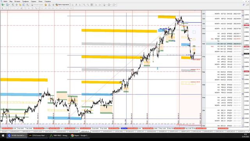
Task: Click the search magnifier icon top right
Action: (244, 5)
